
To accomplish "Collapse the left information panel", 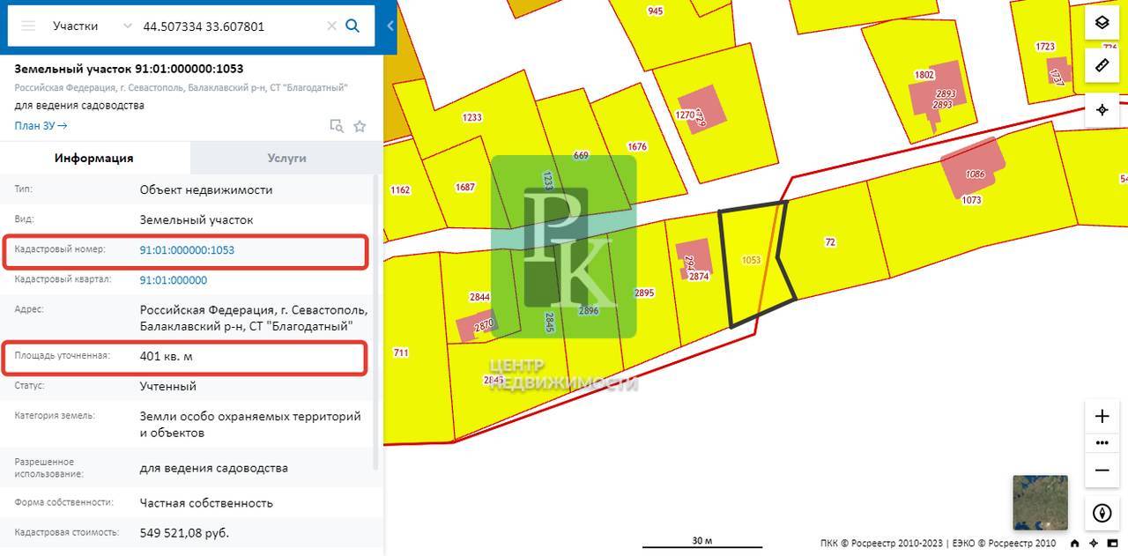I will (x=390, y=26).
